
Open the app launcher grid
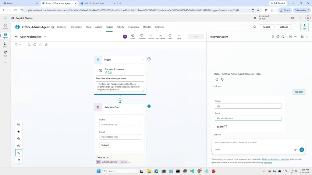click(x=5, y=18)
